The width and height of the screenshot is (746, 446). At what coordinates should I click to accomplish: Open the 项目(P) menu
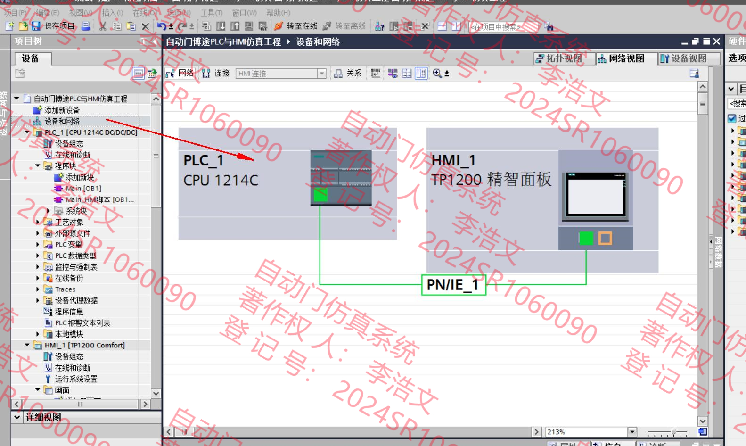coord(16,13)
